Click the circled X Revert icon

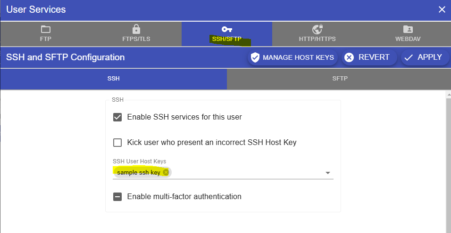coord(349,57)
